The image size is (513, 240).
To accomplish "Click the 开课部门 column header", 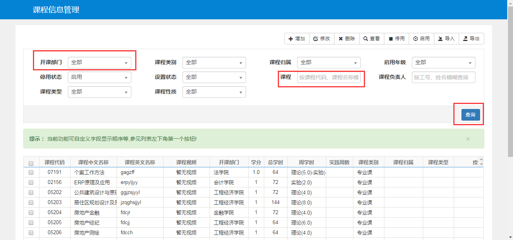I will pos(229,162).
